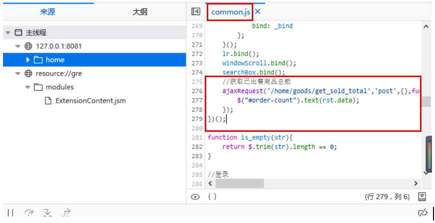Switch to the 来源 tab
The height and width of the screenshot is (223, 435).
tap(48, 12)
